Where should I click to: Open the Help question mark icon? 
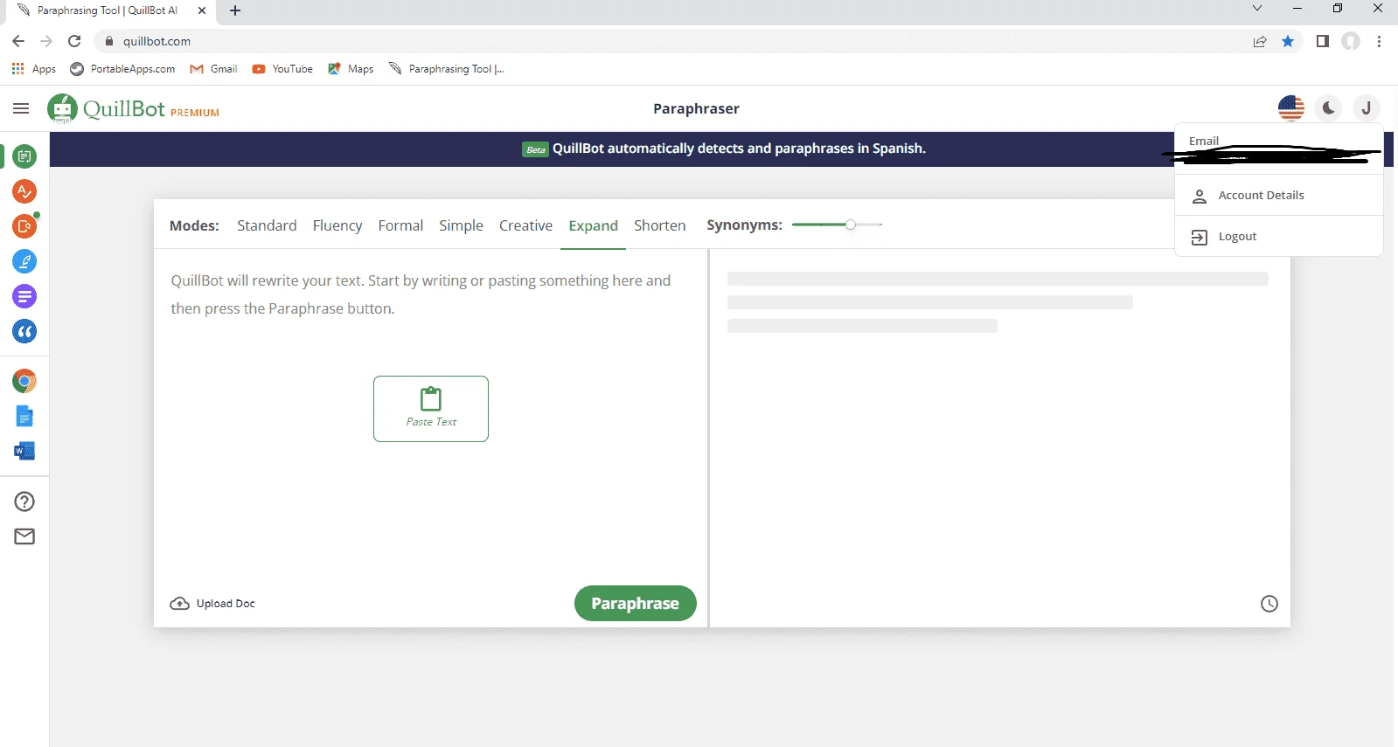[x=24, y=501]
